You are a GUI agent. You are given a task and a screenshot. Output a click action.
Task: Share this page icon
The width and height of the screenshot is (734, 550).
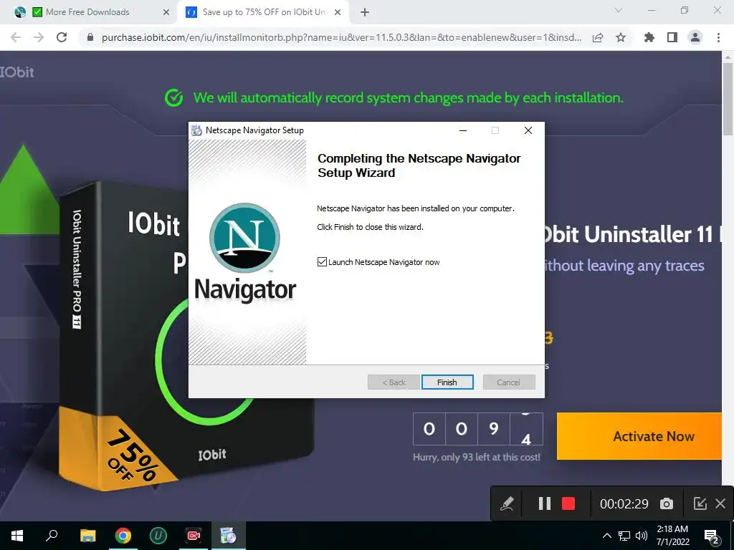click(x=598, y=37)
